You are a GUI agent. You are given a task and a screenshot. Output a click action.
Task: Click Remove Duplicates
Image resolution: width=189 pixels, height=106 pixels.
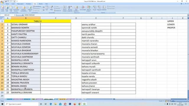tap(70, 9)
